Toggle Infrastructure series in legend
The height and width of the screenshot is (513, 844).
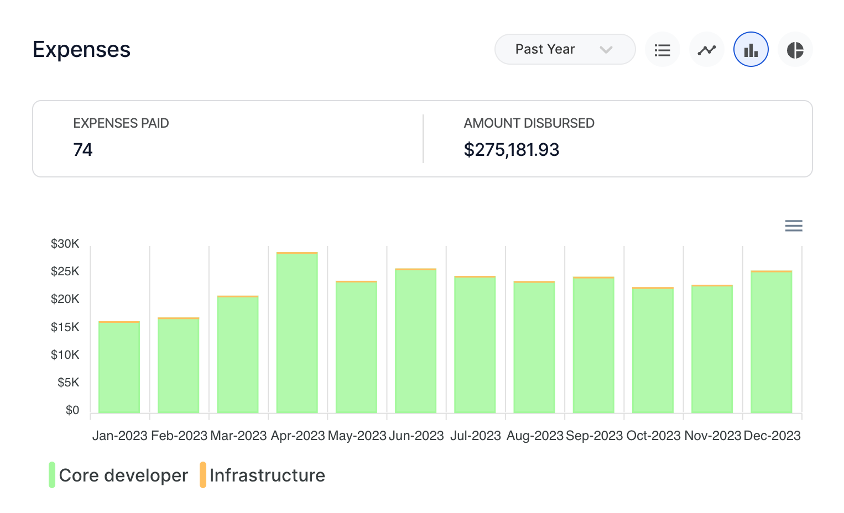pyautogui.click(x=267, y=475)
